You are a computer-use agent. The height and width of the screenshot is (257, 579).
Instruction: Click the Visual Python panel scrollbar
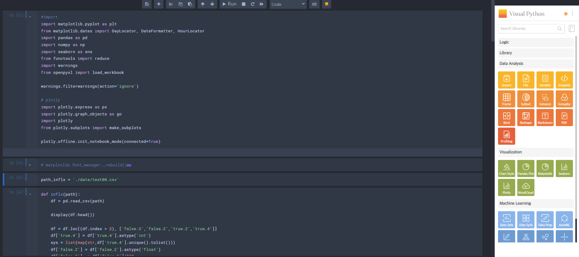(576, 128)
